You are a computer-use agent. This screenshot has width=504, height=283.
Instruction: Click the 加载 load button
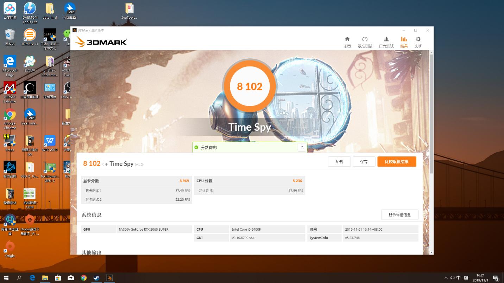click(339, 161)
